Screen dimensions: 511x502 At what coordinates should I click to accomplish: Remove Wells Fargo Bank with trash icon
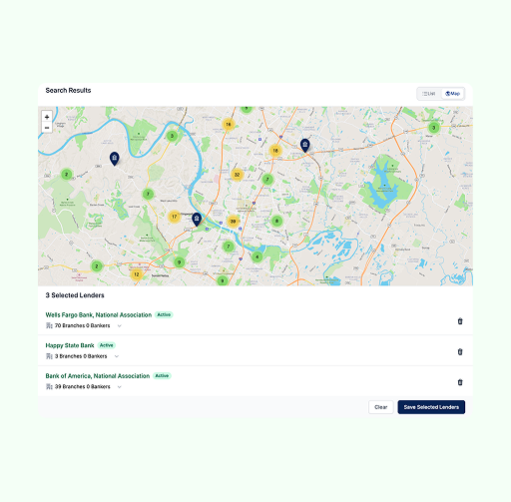(x=460, y=321)
